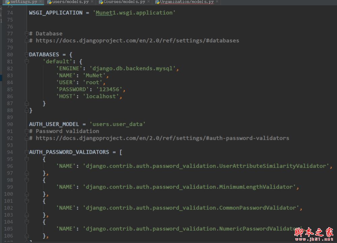Close the Courses/models.py tab
The width and height of the screenshot is (337, 243).
[148, 1]
